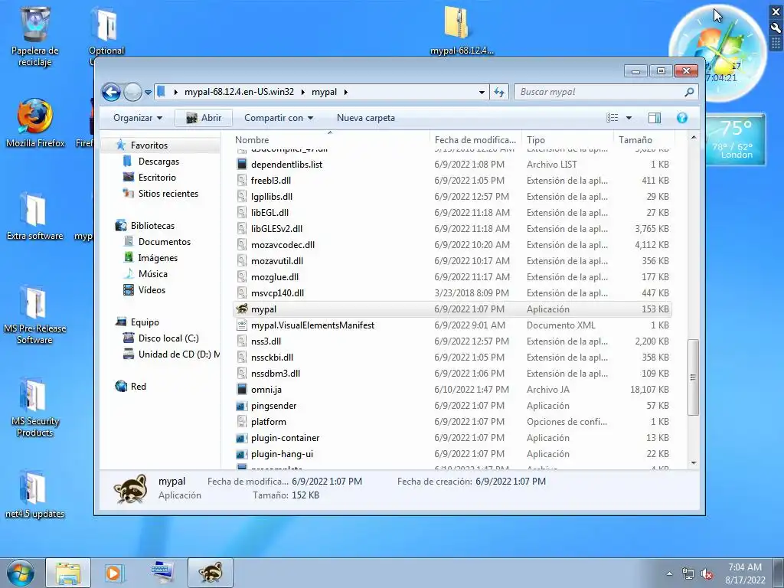Viewport: 784px width, 588px height.
Task: Select the mypal application raccoon icon
Action: [x=242, y=309]
